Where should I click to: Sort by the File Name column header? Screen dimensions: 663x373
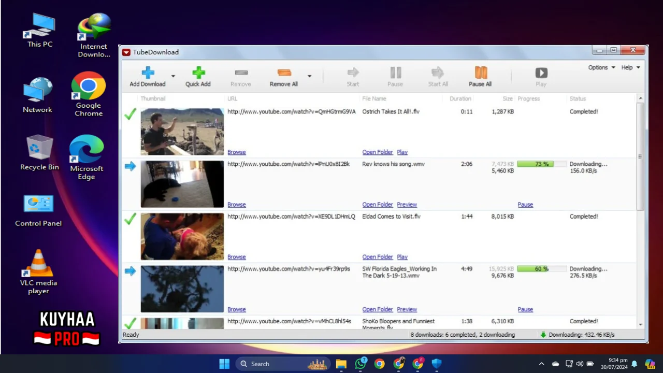374,98
